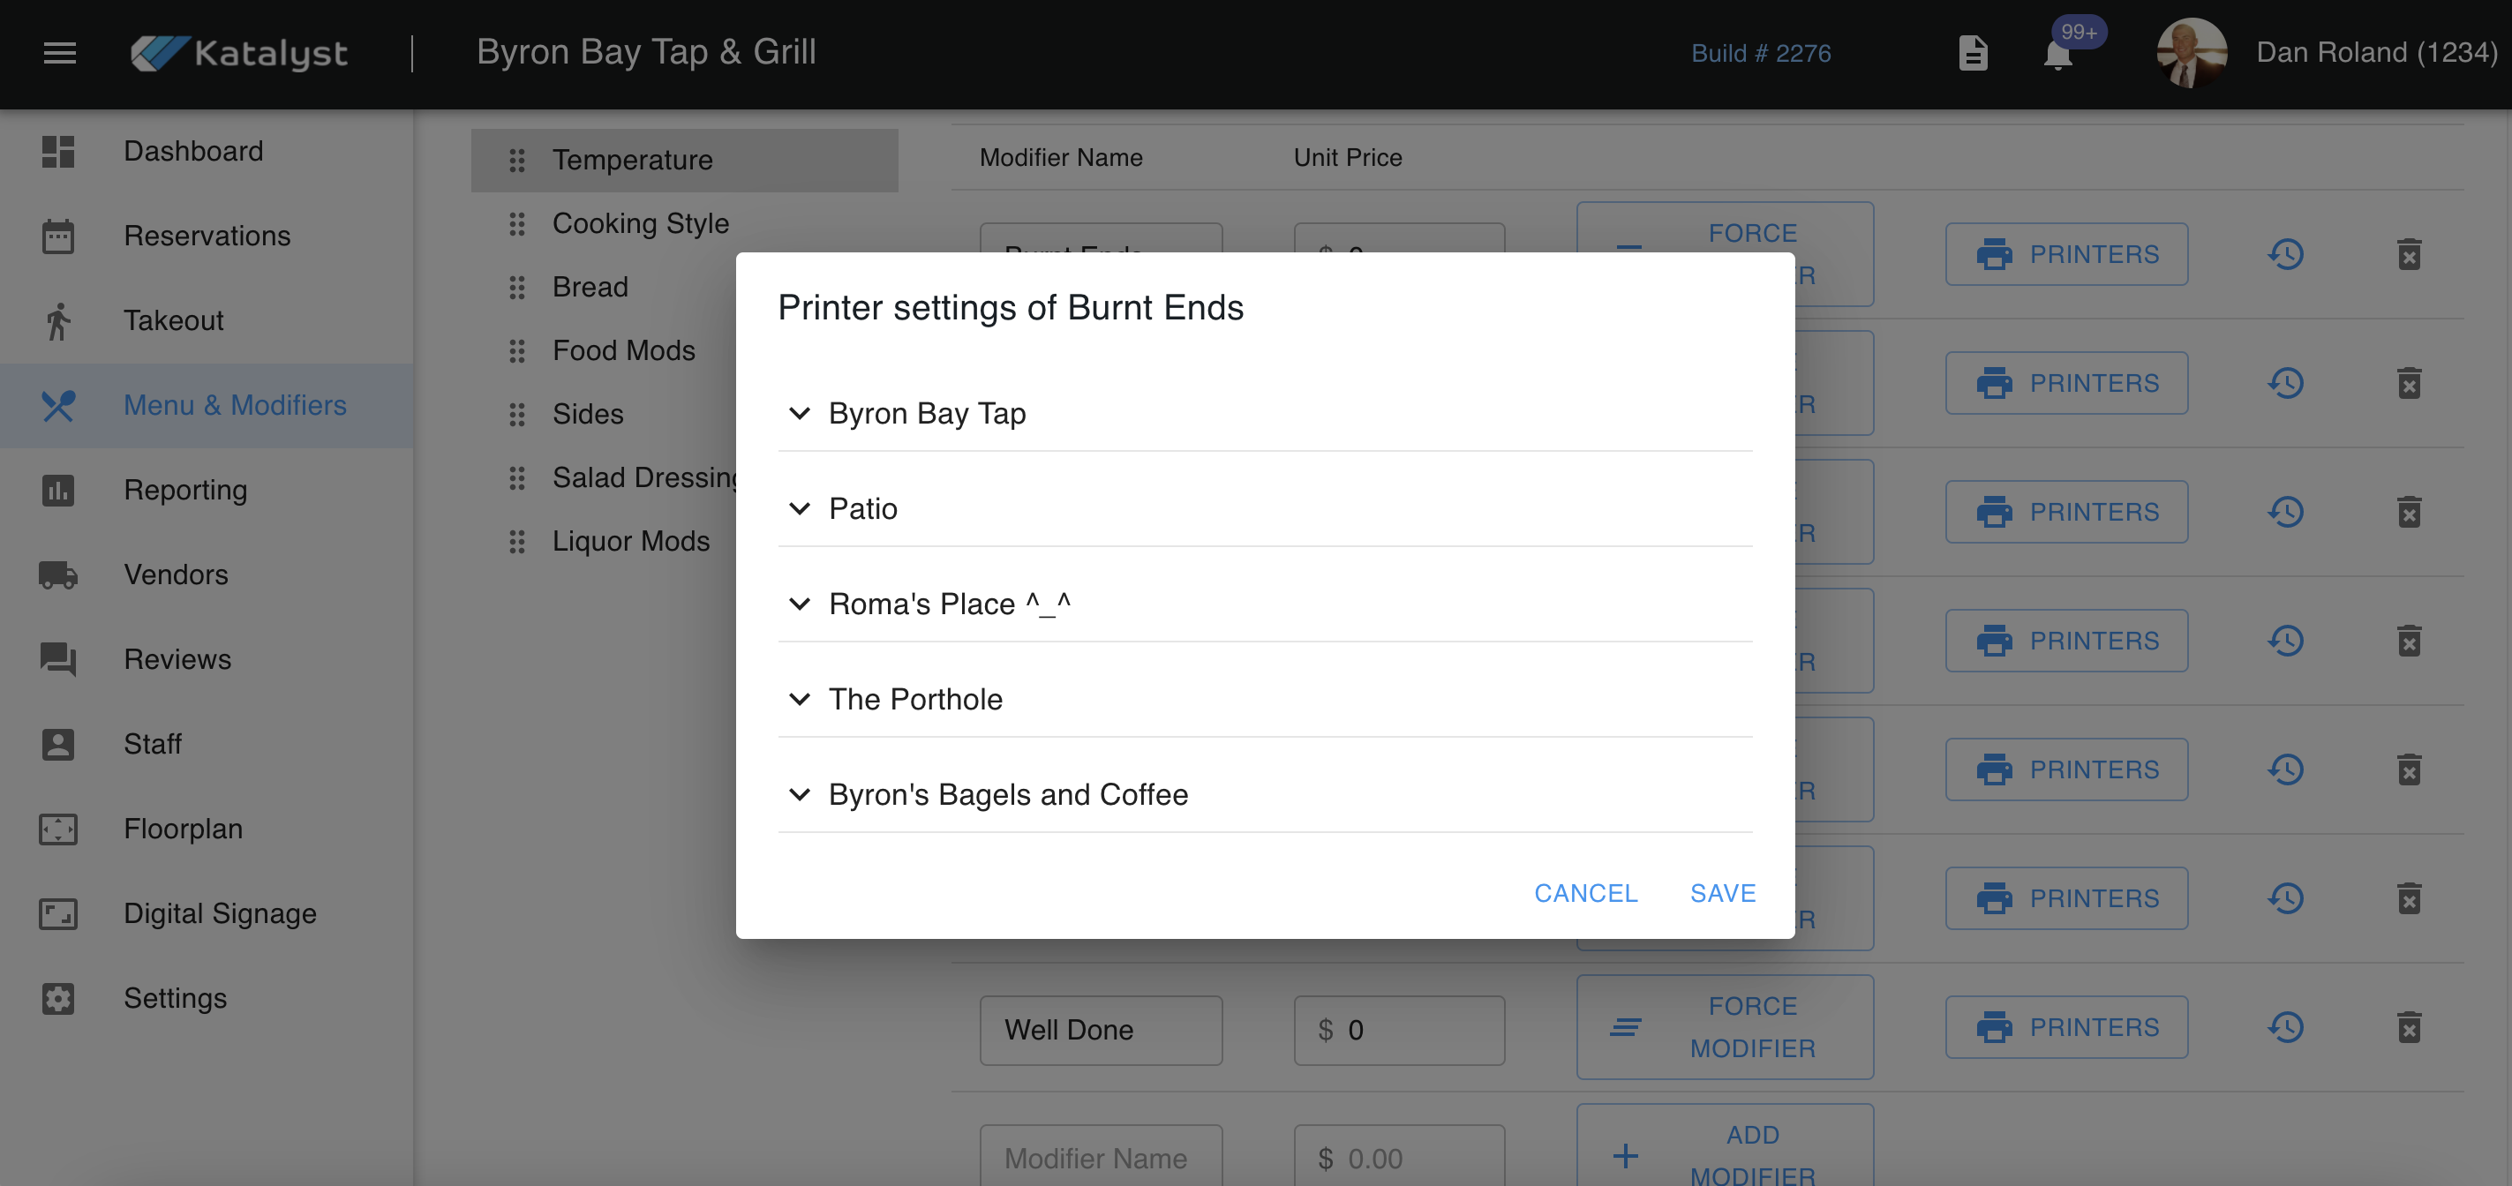Open the hamburger menu icon
The height and width of the screenshot is (1186, 2512).
click(59, 53)
